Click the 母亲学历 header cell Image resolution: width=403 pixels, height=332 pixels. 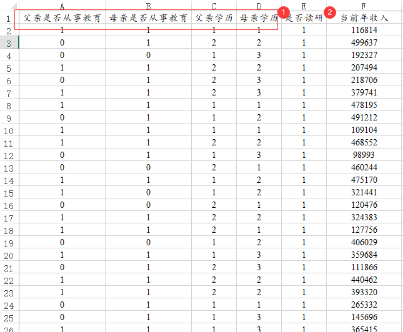[x=259, y=18]
